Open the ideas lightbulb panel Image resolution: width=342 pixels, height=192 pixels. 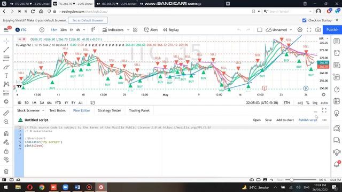coord(337,113)
